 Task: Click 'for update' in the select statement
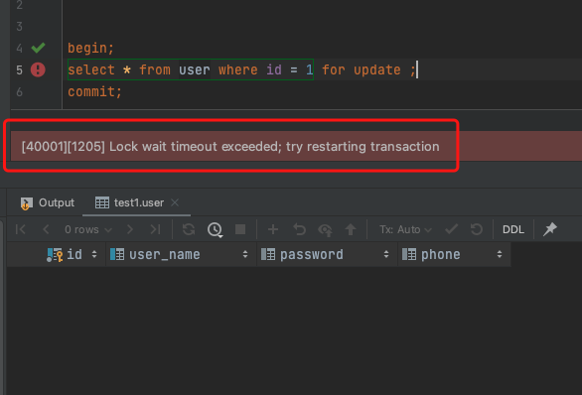pyautogui.click(x=362, y=69)
